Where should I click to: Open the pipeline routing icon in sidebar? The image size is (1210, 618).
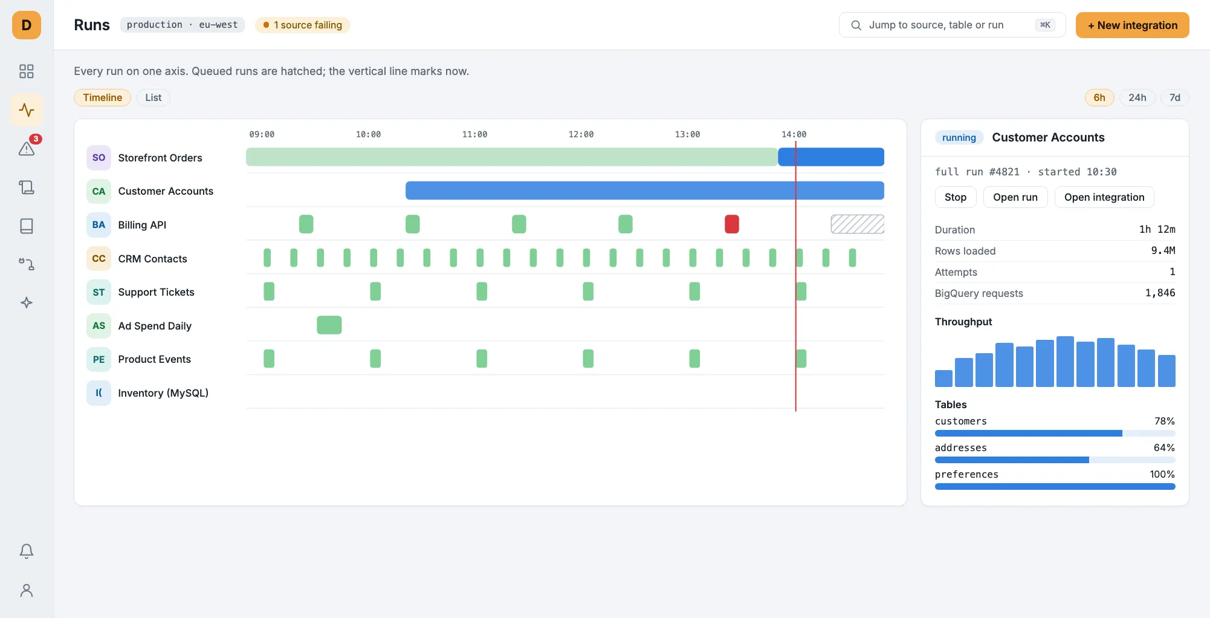27,264
